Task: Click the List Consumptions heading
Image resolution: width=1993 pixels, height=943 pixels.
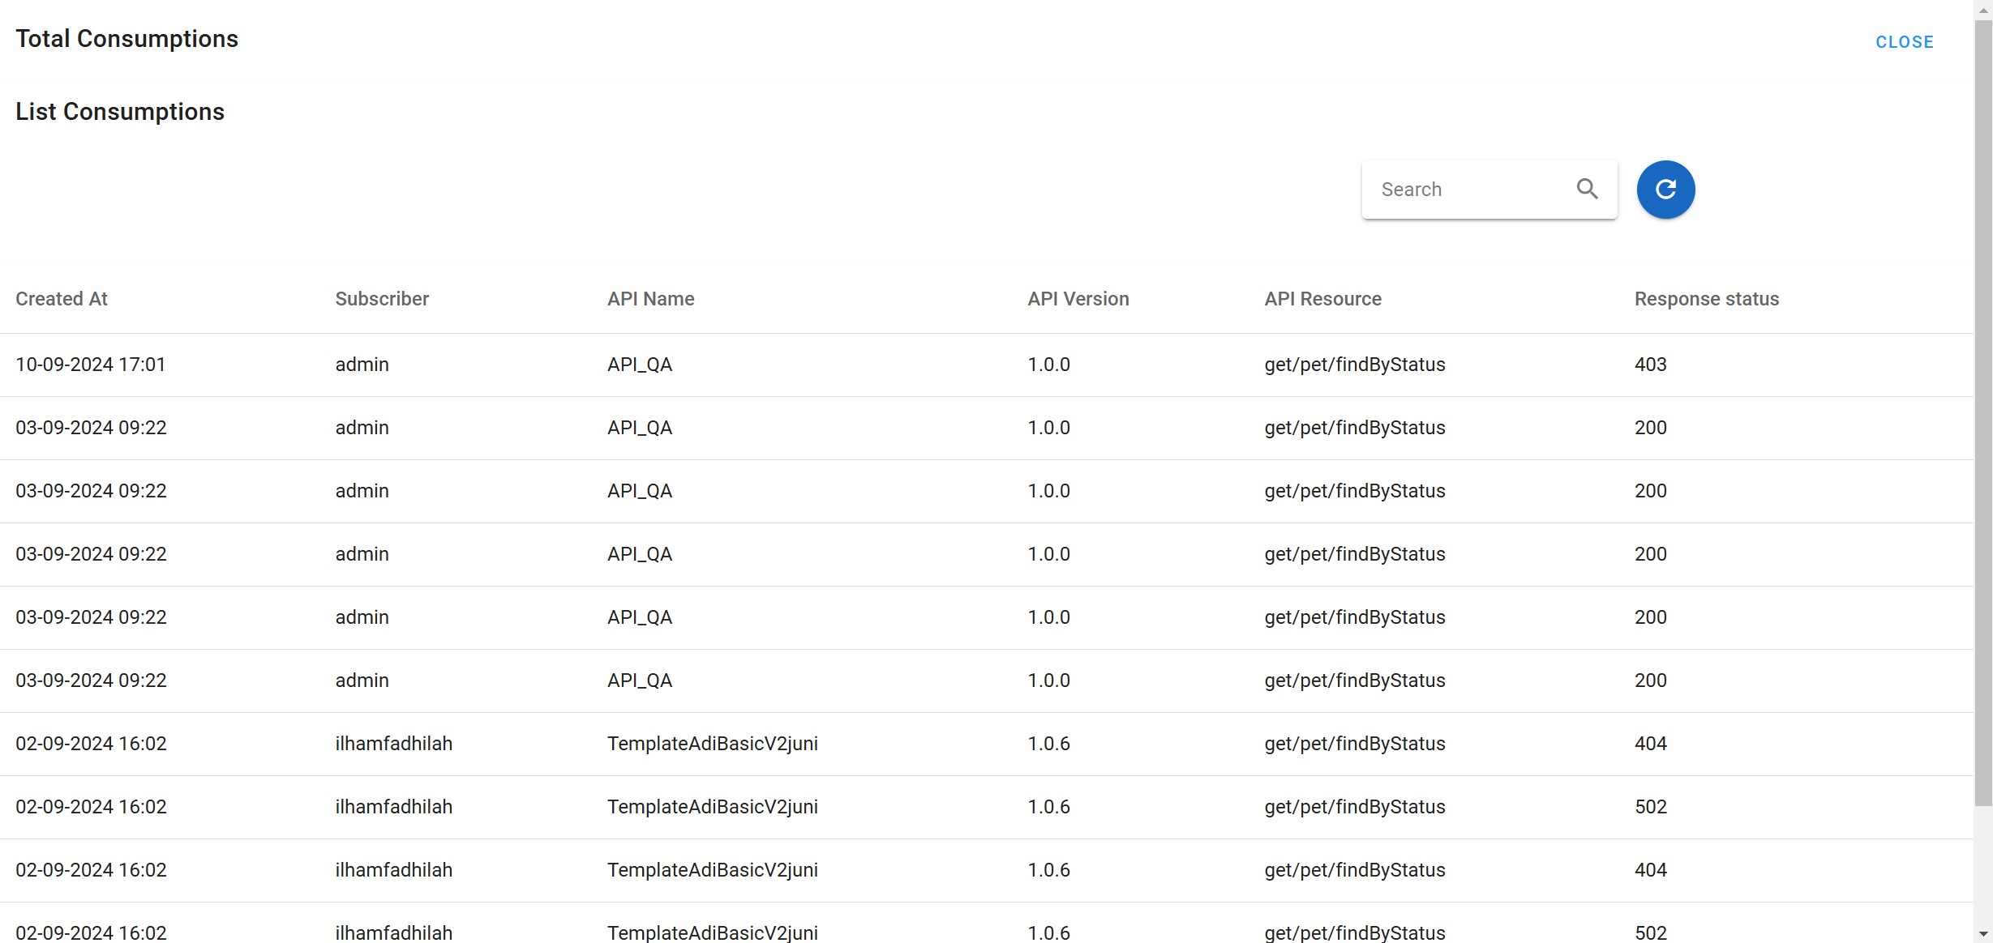Action: click(x=120, y=112)
